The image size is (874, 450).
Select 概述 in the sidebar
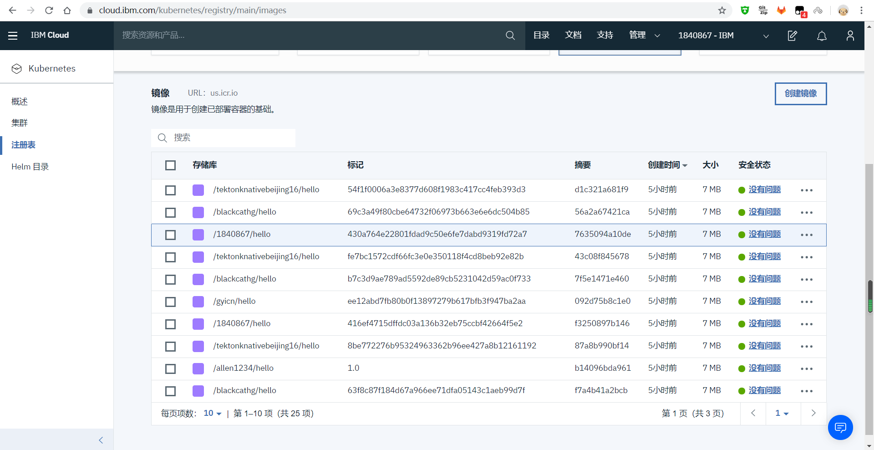[20, 102]
